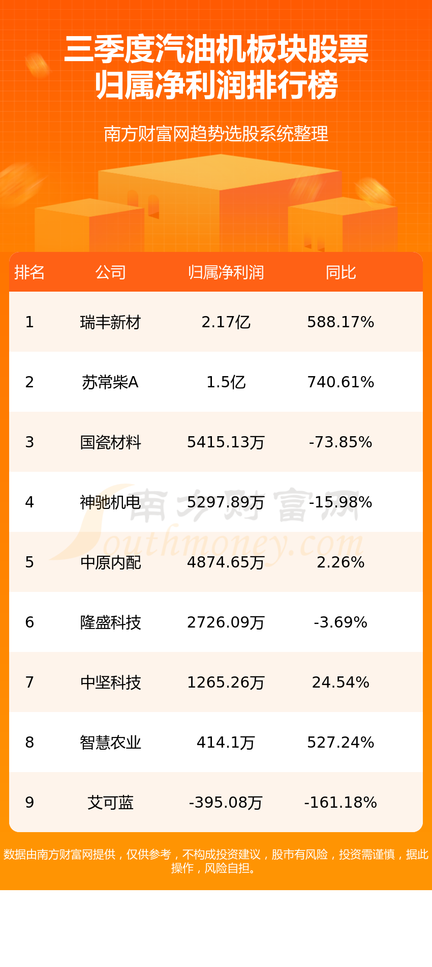Image resolution: width=432 pixels, height=967 pixels.
Task: Click 神驰机电 company cell
Action: click(x=110, y=502)
